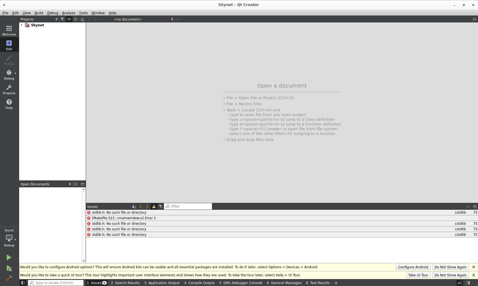Close the current document with X

178,19
